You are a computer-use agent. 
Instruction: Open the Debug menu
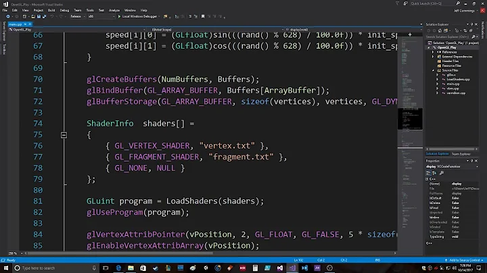[64, 10]
